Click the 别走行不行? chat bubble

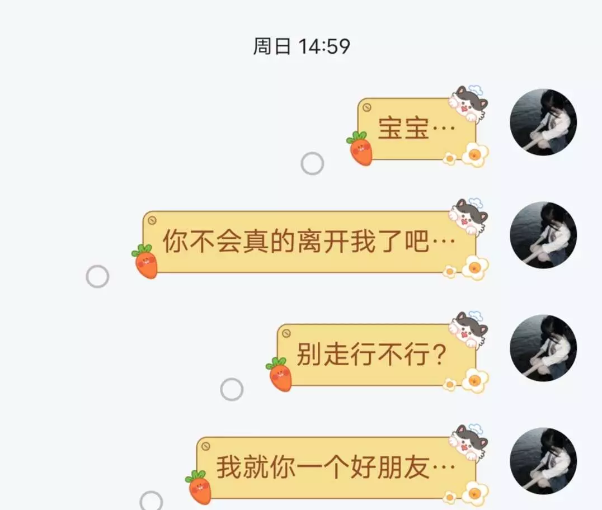[x=377, y=355]
